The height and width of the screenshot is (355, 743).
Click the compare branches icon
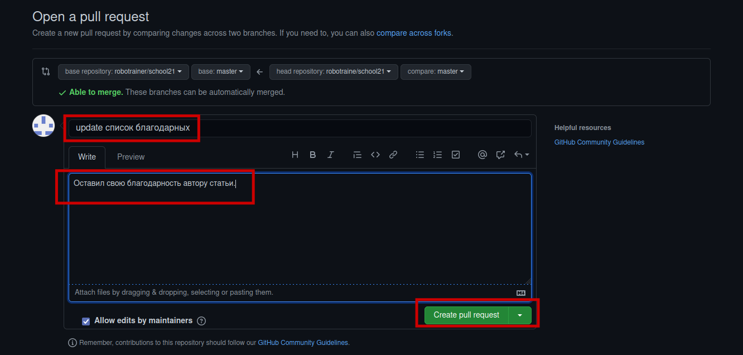click(x=46, y=71)
